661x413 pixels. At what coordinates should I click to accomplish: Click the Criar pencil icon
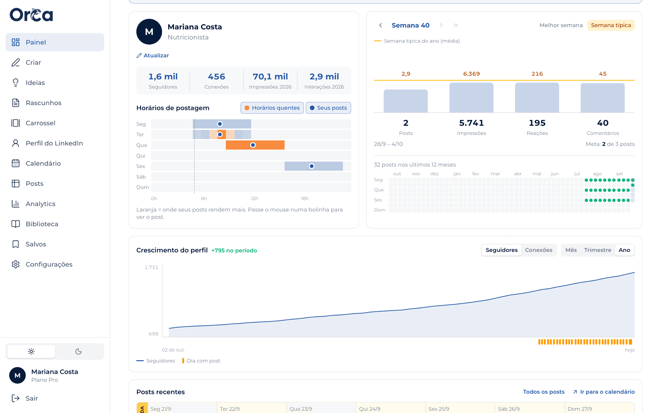(x=15, y=63)
